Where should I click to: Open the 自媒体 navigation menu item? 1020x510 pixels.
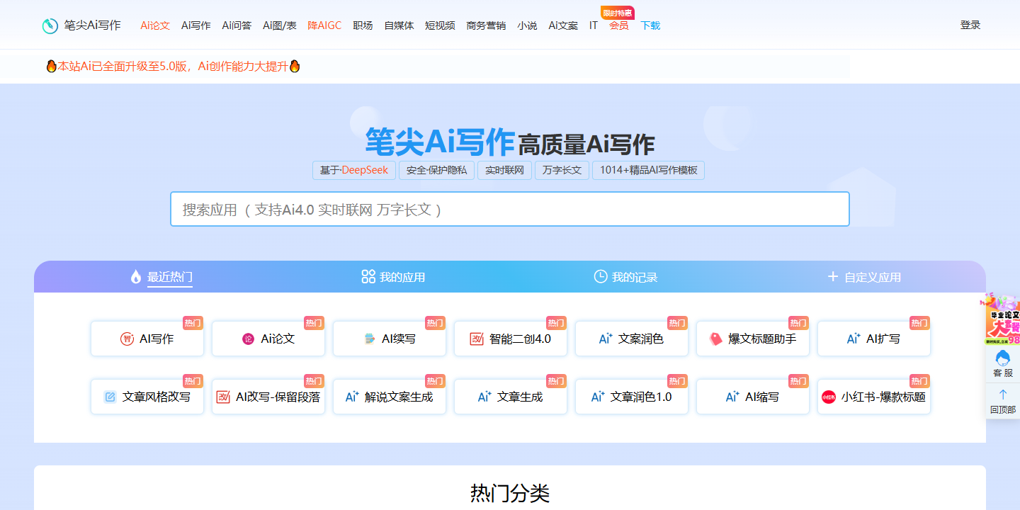pos(399,25)
